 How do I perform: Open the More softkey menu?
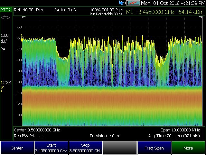click(188, 148)
